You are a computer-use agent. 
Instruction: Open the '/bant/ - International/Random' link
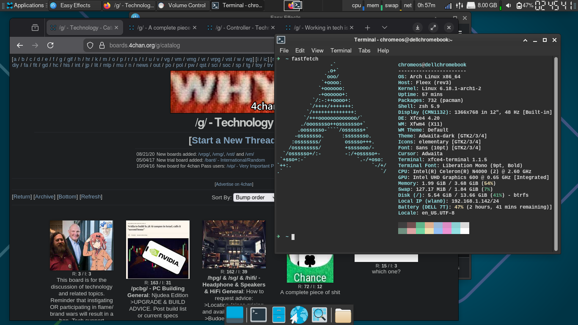[234, 160]
